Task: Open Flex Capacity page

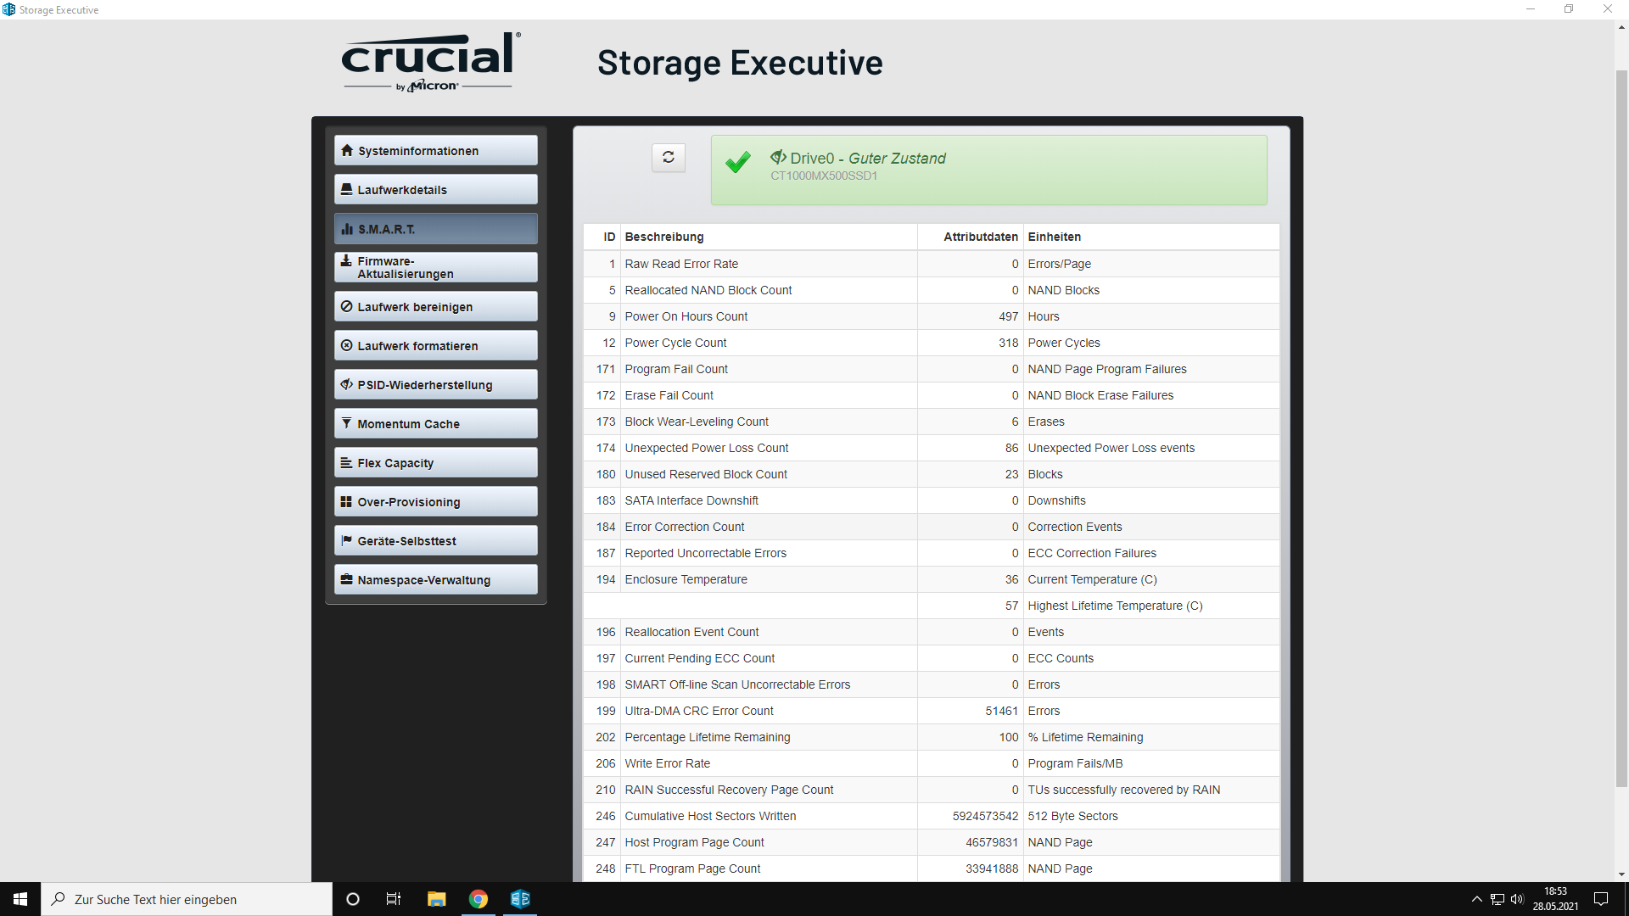Action: pos(435,463)
